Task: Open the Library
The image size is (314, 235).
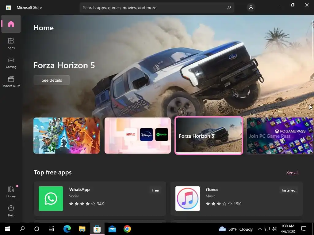Action: 11,192
